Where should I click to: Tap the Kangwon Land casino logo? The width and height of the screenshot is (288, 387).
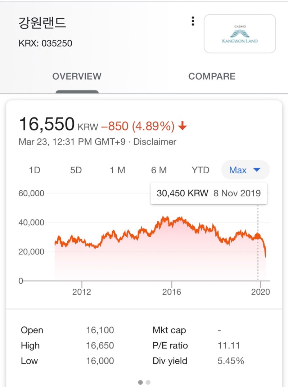pyautogui.click(x=240, y=34)
